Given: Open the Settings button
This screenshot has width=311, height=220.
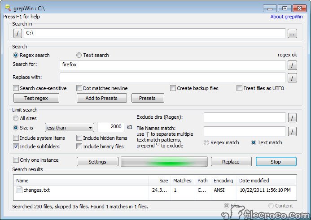Looking at the screenshot, I should click(97, 162).
